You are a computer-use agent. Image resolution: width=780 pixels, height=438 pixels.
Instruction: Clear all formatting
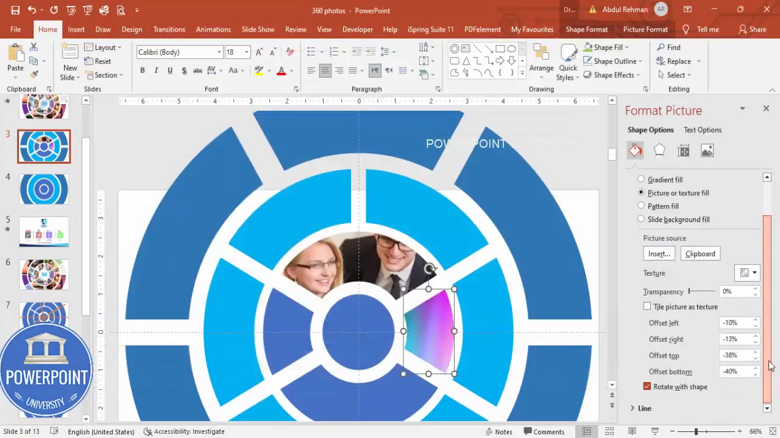tap(290, 52)
